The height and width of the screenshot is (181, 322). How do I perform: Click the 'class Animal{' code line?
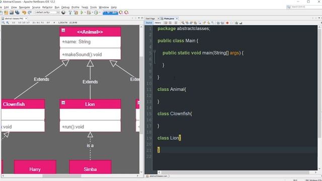coord(172,89)
